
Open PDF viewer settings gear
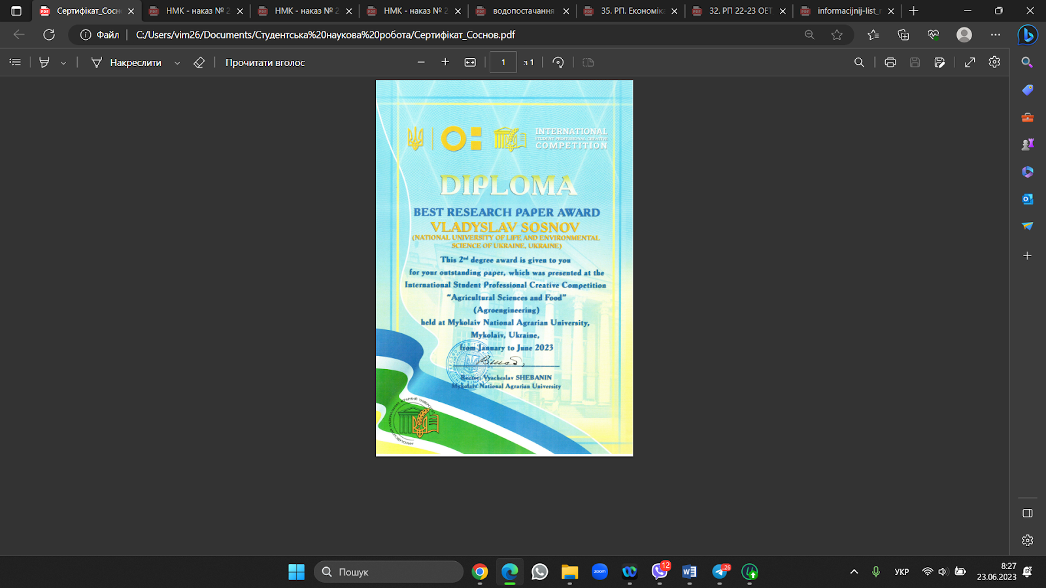tap(994, 62)
